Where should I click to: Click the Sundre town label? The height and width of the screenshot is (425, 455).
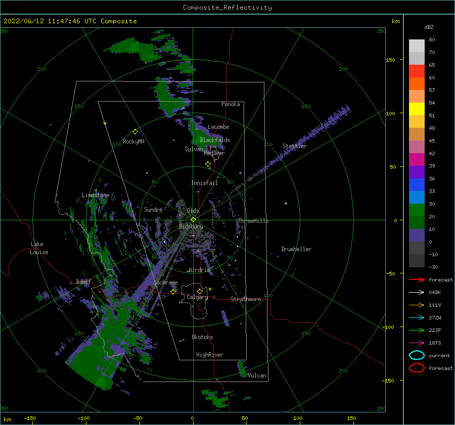pyautogui.click(x=153, y=209)
